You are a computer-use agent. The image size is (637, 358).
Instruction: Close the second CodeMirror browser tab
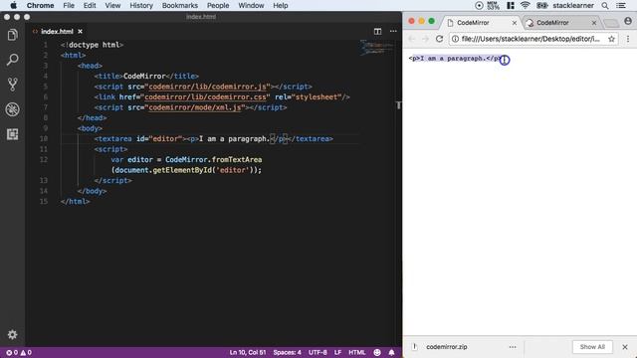coord(594,23)
